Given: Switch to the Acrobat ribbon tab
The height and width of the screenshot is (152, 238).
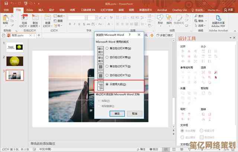Looking at the screenshot, I should pos(163,10).
